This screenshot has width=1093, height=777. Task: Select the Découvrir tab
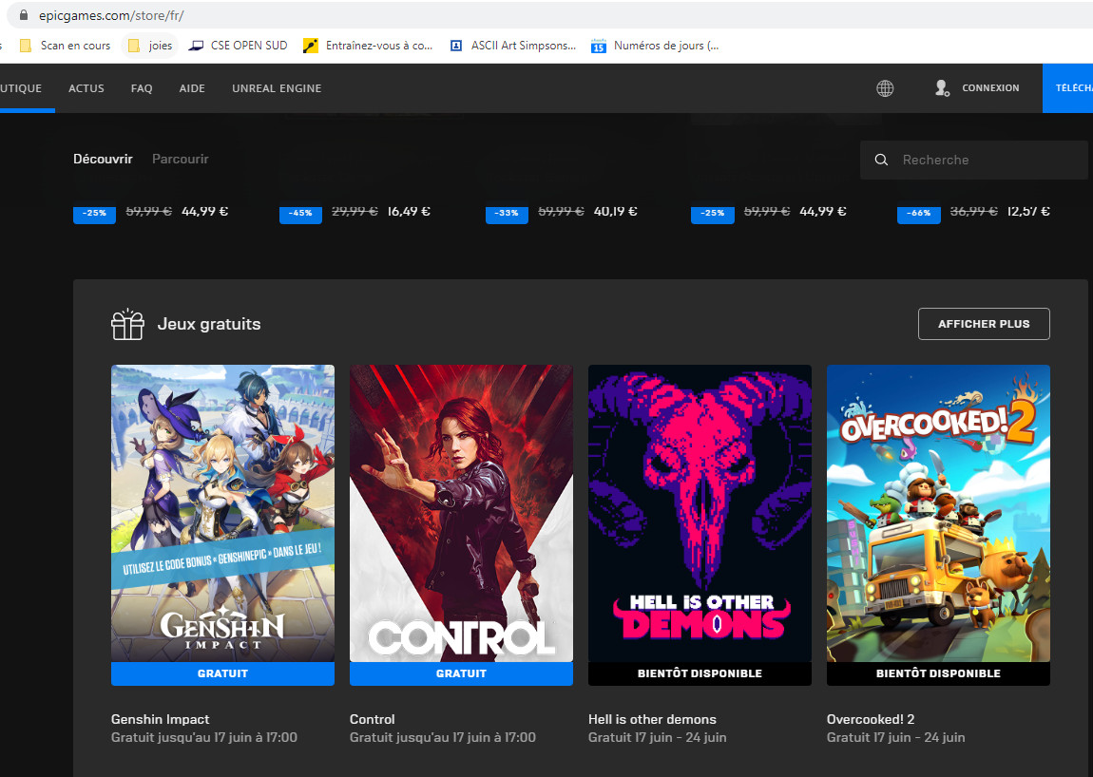pos(104,159)
